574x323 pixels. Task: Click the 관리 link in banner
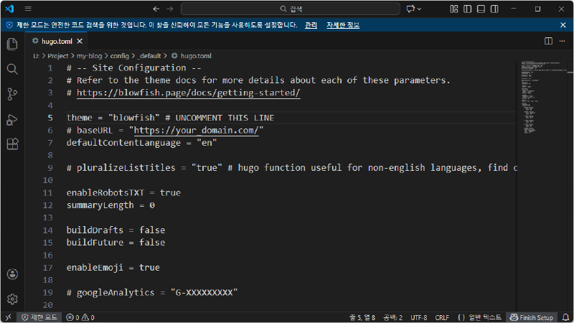tap(311, 24)
